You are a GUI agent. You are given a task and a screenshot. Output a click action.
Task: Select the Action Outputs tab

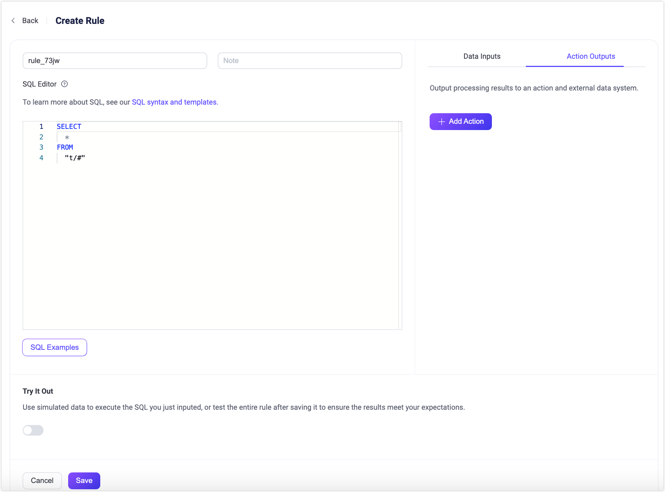591,56
